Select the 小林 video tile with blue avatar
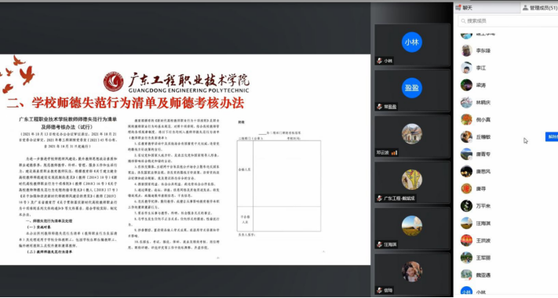This screenshot has height=298, width=558. tap(412, 45)
